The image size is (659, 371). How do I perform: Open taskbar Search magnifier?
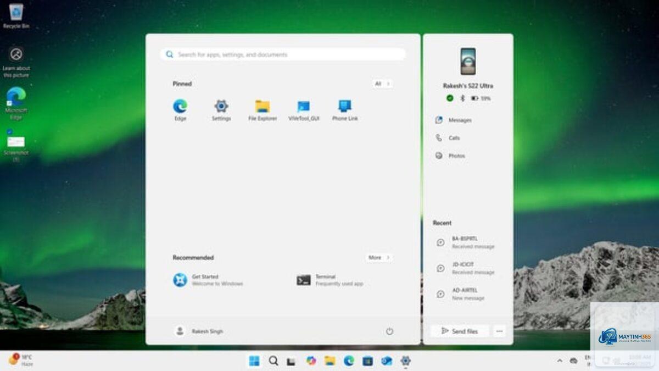pos(273,361)
